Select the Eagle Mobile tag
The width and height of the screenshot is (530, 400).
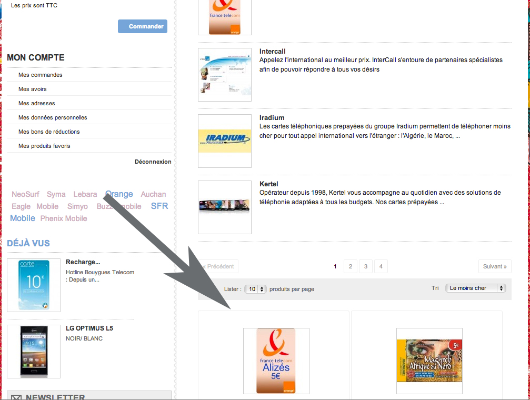(x=35, y=206)
